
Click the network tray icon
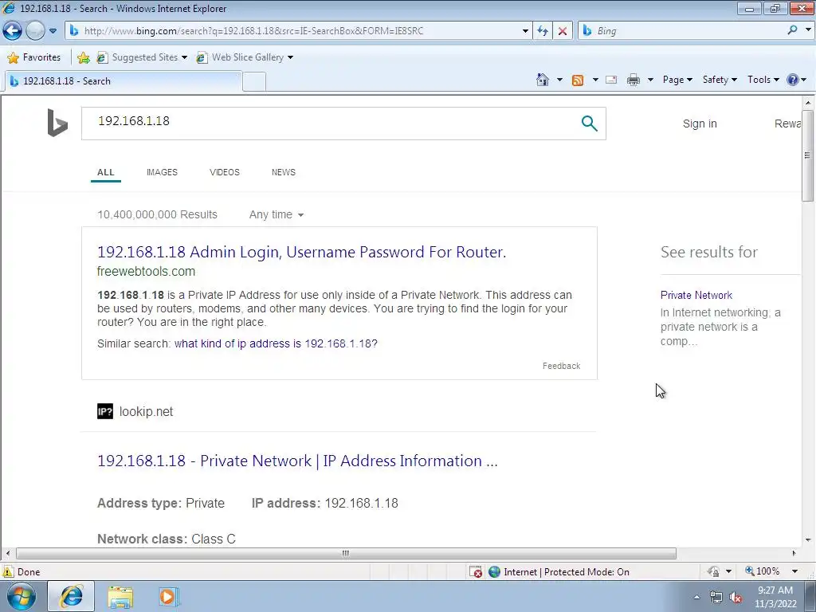(x=716, y=598)
